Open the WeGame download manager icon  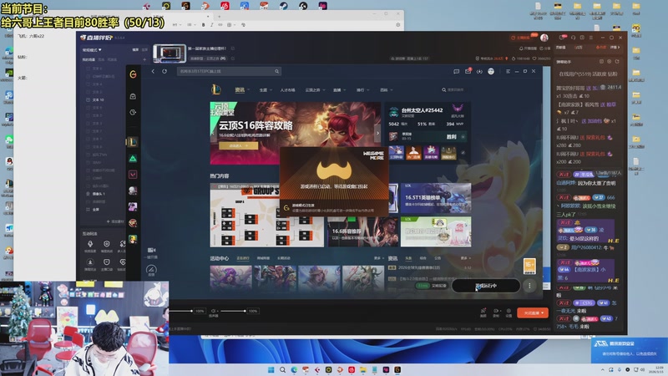(x=479, y=71)
